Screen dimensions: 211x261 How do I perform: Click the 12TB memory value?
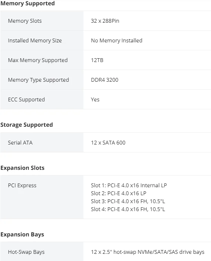pyautogui.click(x=97, y=60)
